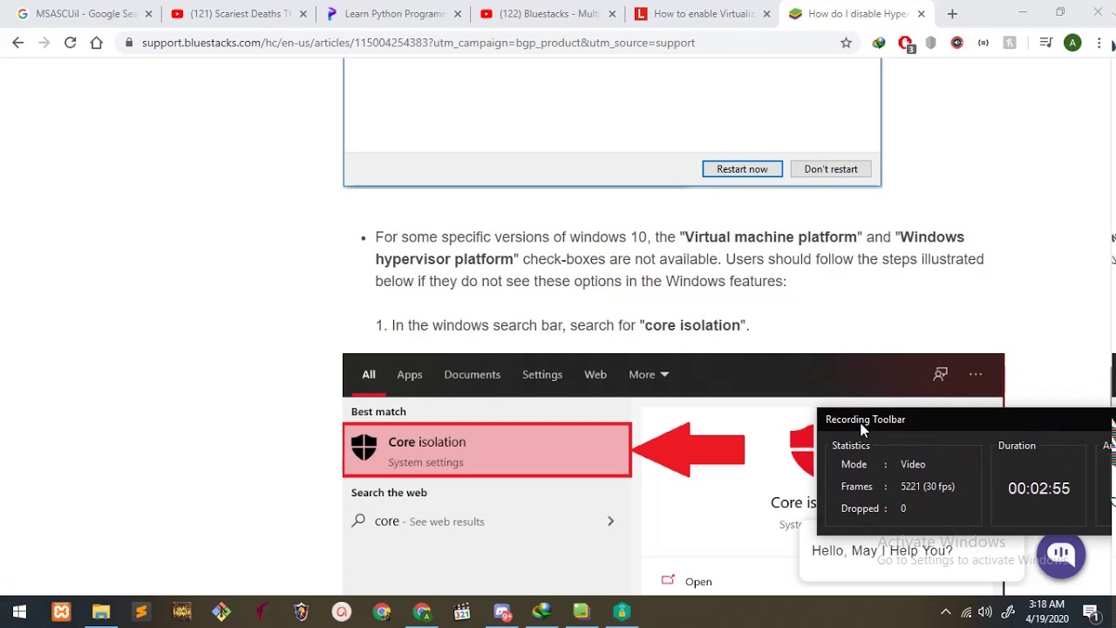Open the volume speaker tray icon
The image size is (1116, 628).
[x=985, y=612]
